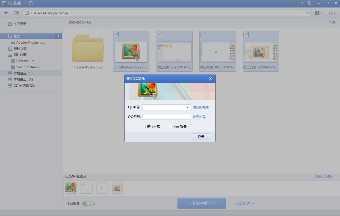Expand the QQ帐号 dropdown arrow
340x216 pixels.
(x=188, y=107)
